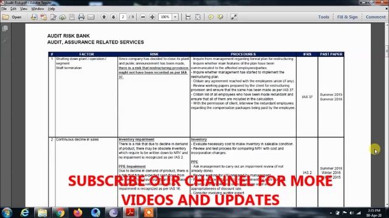Click the 'PPE Impairment' risk heading
389x218 pixels.
(132, 167)
